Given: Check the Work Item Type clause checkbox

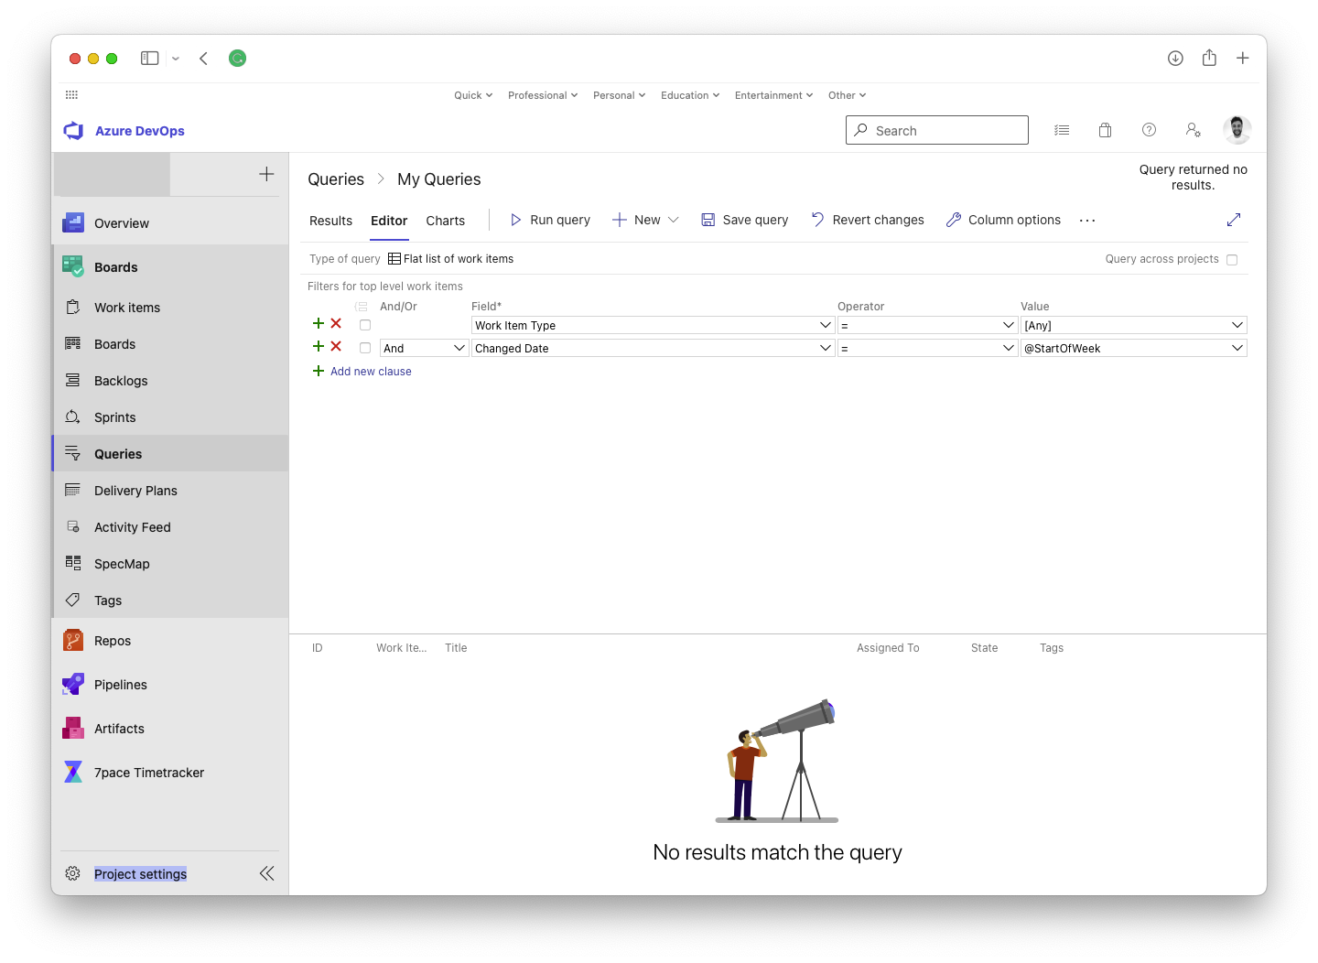Looking at the screenshot, I should tap(365, 325).
